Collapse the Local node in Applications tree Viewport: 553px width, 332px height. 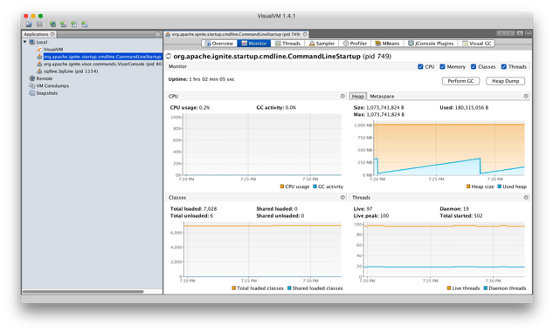tap(25, 42)
